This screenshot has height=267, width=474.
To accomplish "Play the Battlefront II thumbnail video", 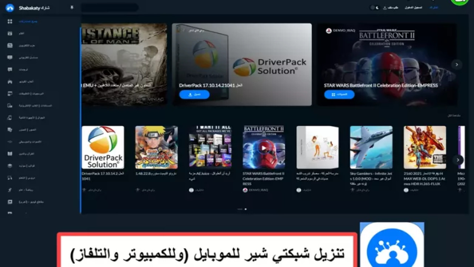I will (x=264, y=148).
